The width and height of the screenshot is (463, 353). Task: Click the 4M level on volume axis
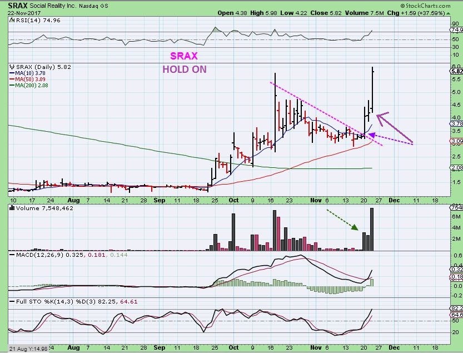(x=456, y=227)
